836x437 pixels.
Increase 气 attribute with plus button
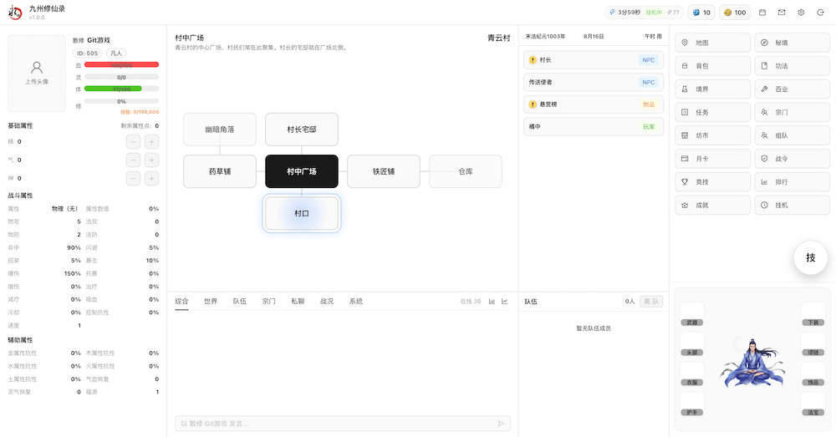point(151,160)
